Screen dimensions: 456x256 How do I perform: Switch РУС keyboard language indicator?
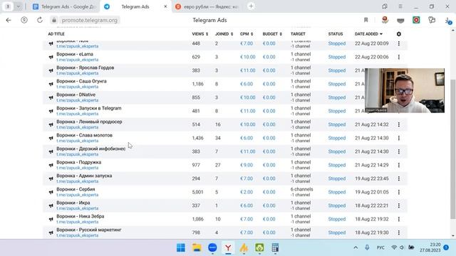pos(380,247)
